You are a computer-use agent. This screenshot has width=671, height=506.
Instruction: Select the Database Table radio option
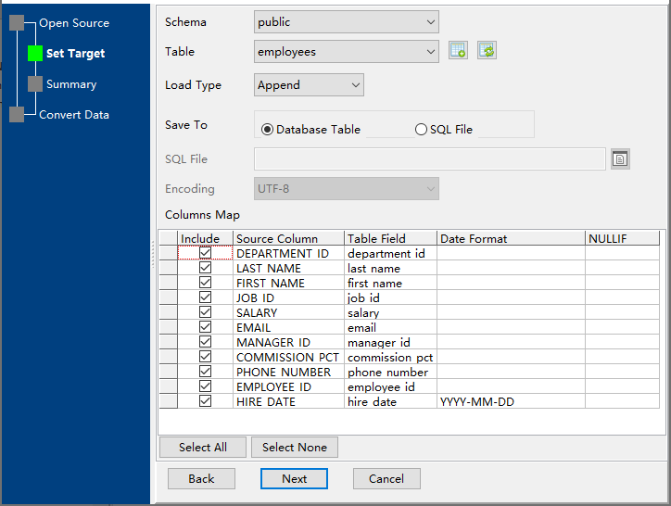point(268,130)
